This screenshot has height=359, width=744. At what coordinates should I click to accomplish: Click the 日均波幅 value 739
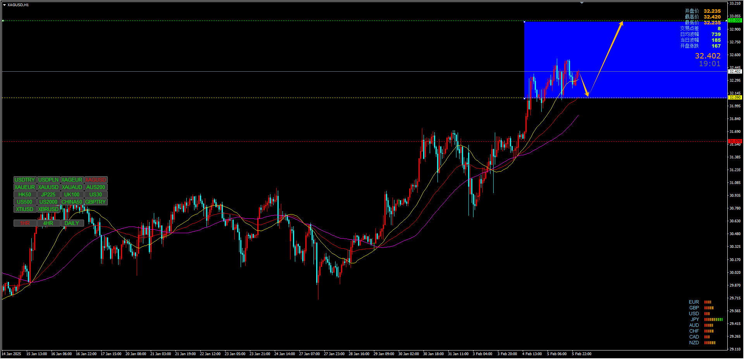coord(716,34)
